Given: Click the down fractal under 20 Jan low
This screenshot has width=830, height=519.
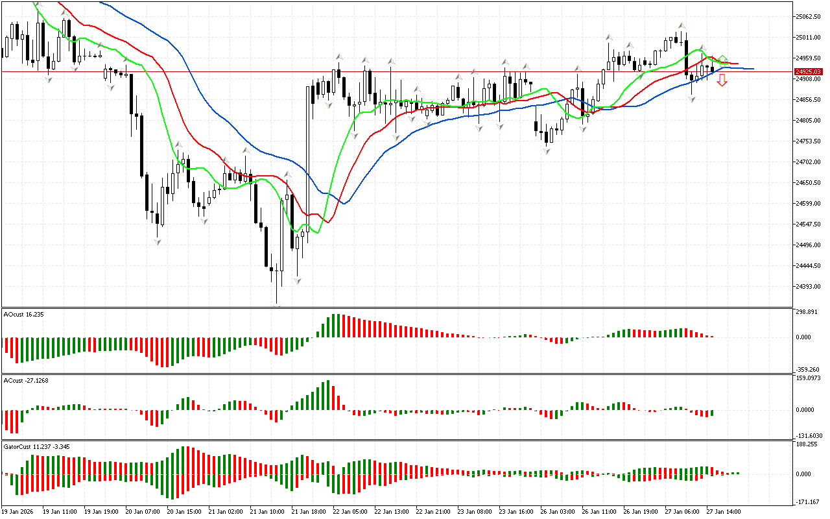Looking at the screenshot, I should click(x=158, y=241).
